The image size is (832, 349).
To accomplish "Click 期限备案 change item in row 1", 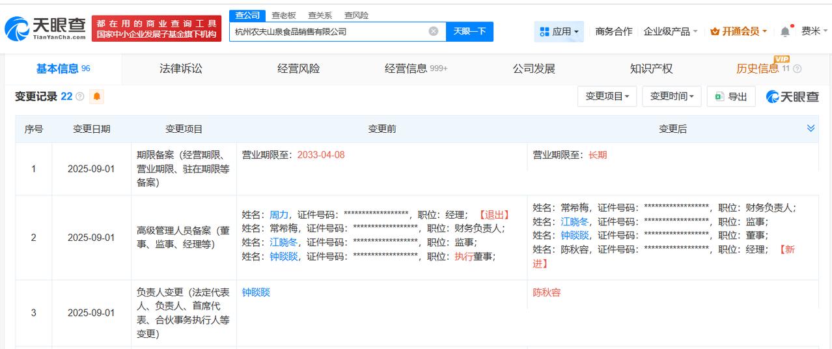I will 183,169.
